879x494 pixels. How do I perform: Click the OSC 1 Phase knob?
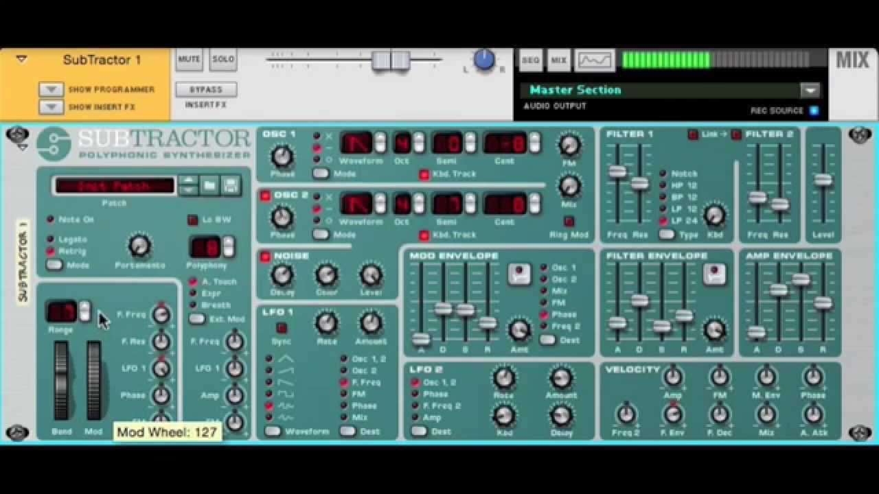pyautogui.click(x=282, y=157)
